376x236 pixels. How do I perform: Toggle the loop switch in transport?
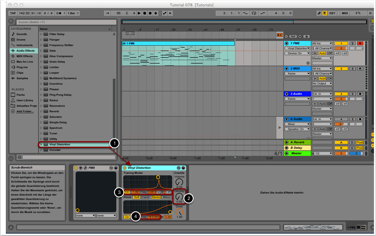[254, 13]
